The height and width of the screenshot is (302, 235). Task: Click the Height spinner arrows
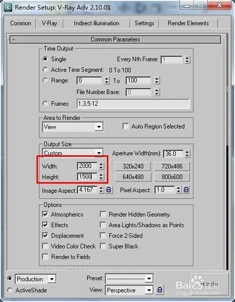tap(101, 177)
